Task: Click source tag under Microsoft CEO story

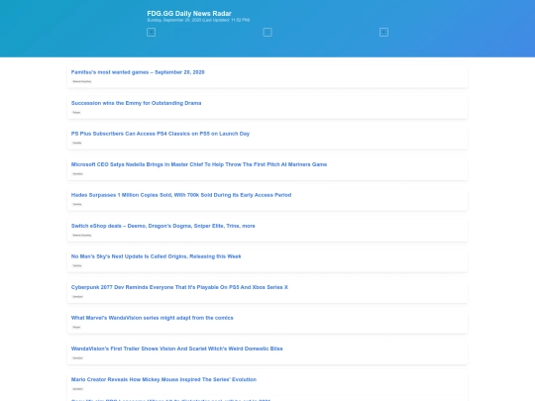Action: [x=78, y=173]
